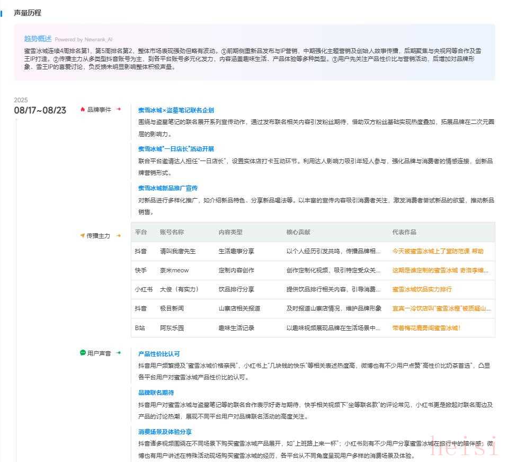
Task: Click the green arrow after 用户声音
Action: tap(119, 353)
